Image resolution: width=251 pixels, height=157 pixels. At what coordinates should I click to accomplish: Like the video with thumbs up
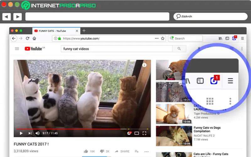tap(86, 151)
